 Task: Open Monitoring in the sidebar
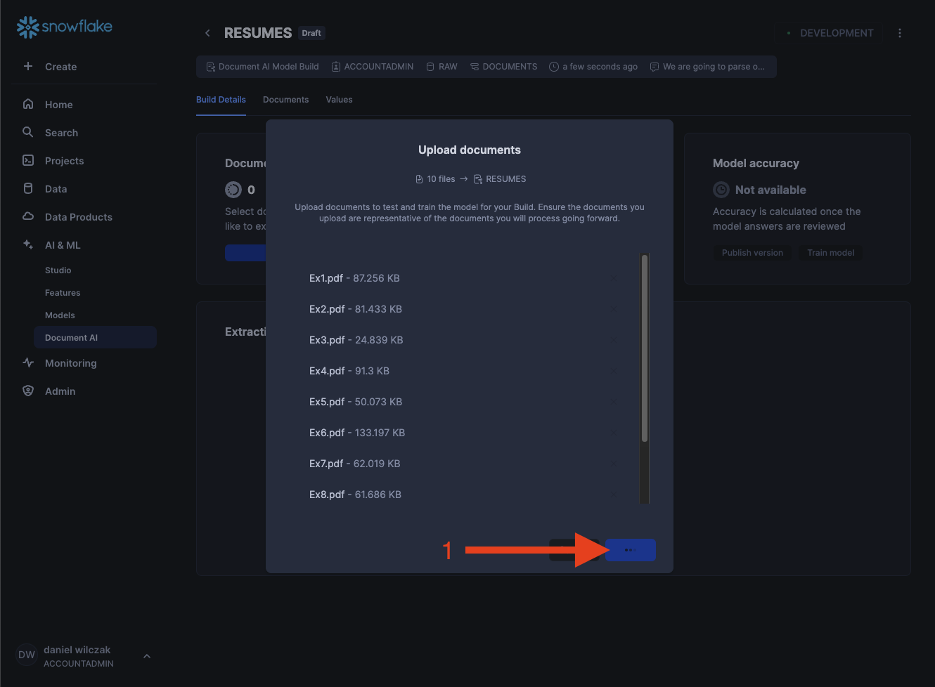70,363
